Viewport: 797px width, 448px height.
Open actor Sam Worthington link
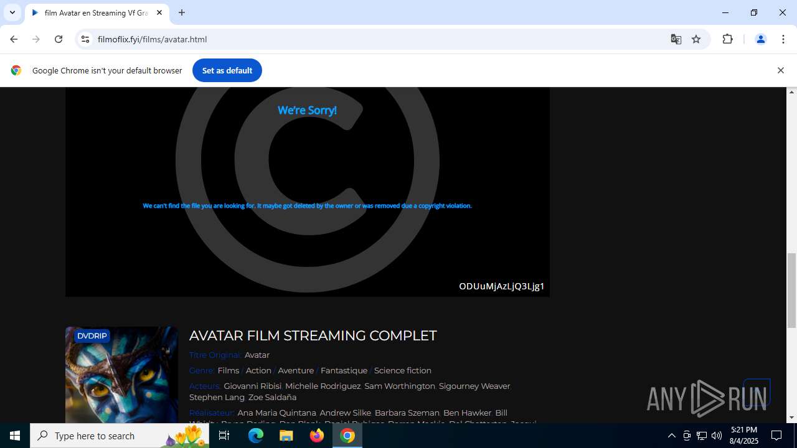[400, 386]
